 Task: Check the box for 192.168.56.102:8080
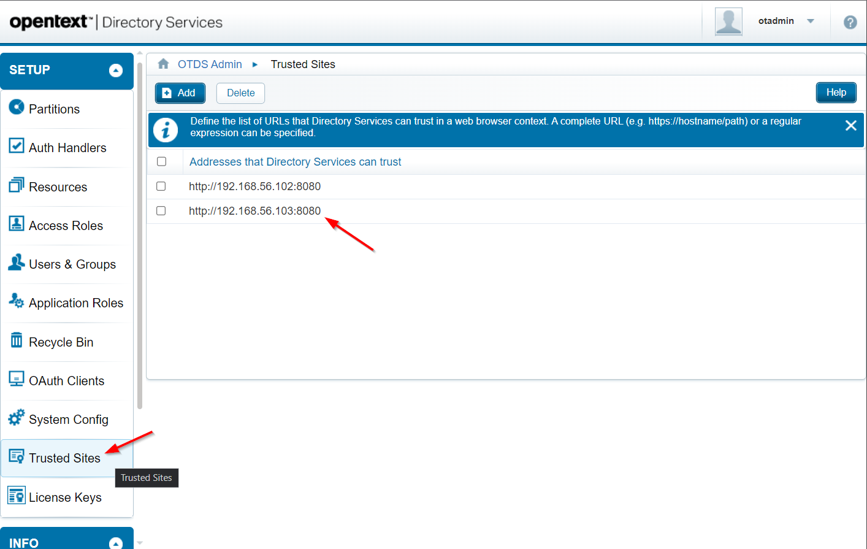[161, 186]
